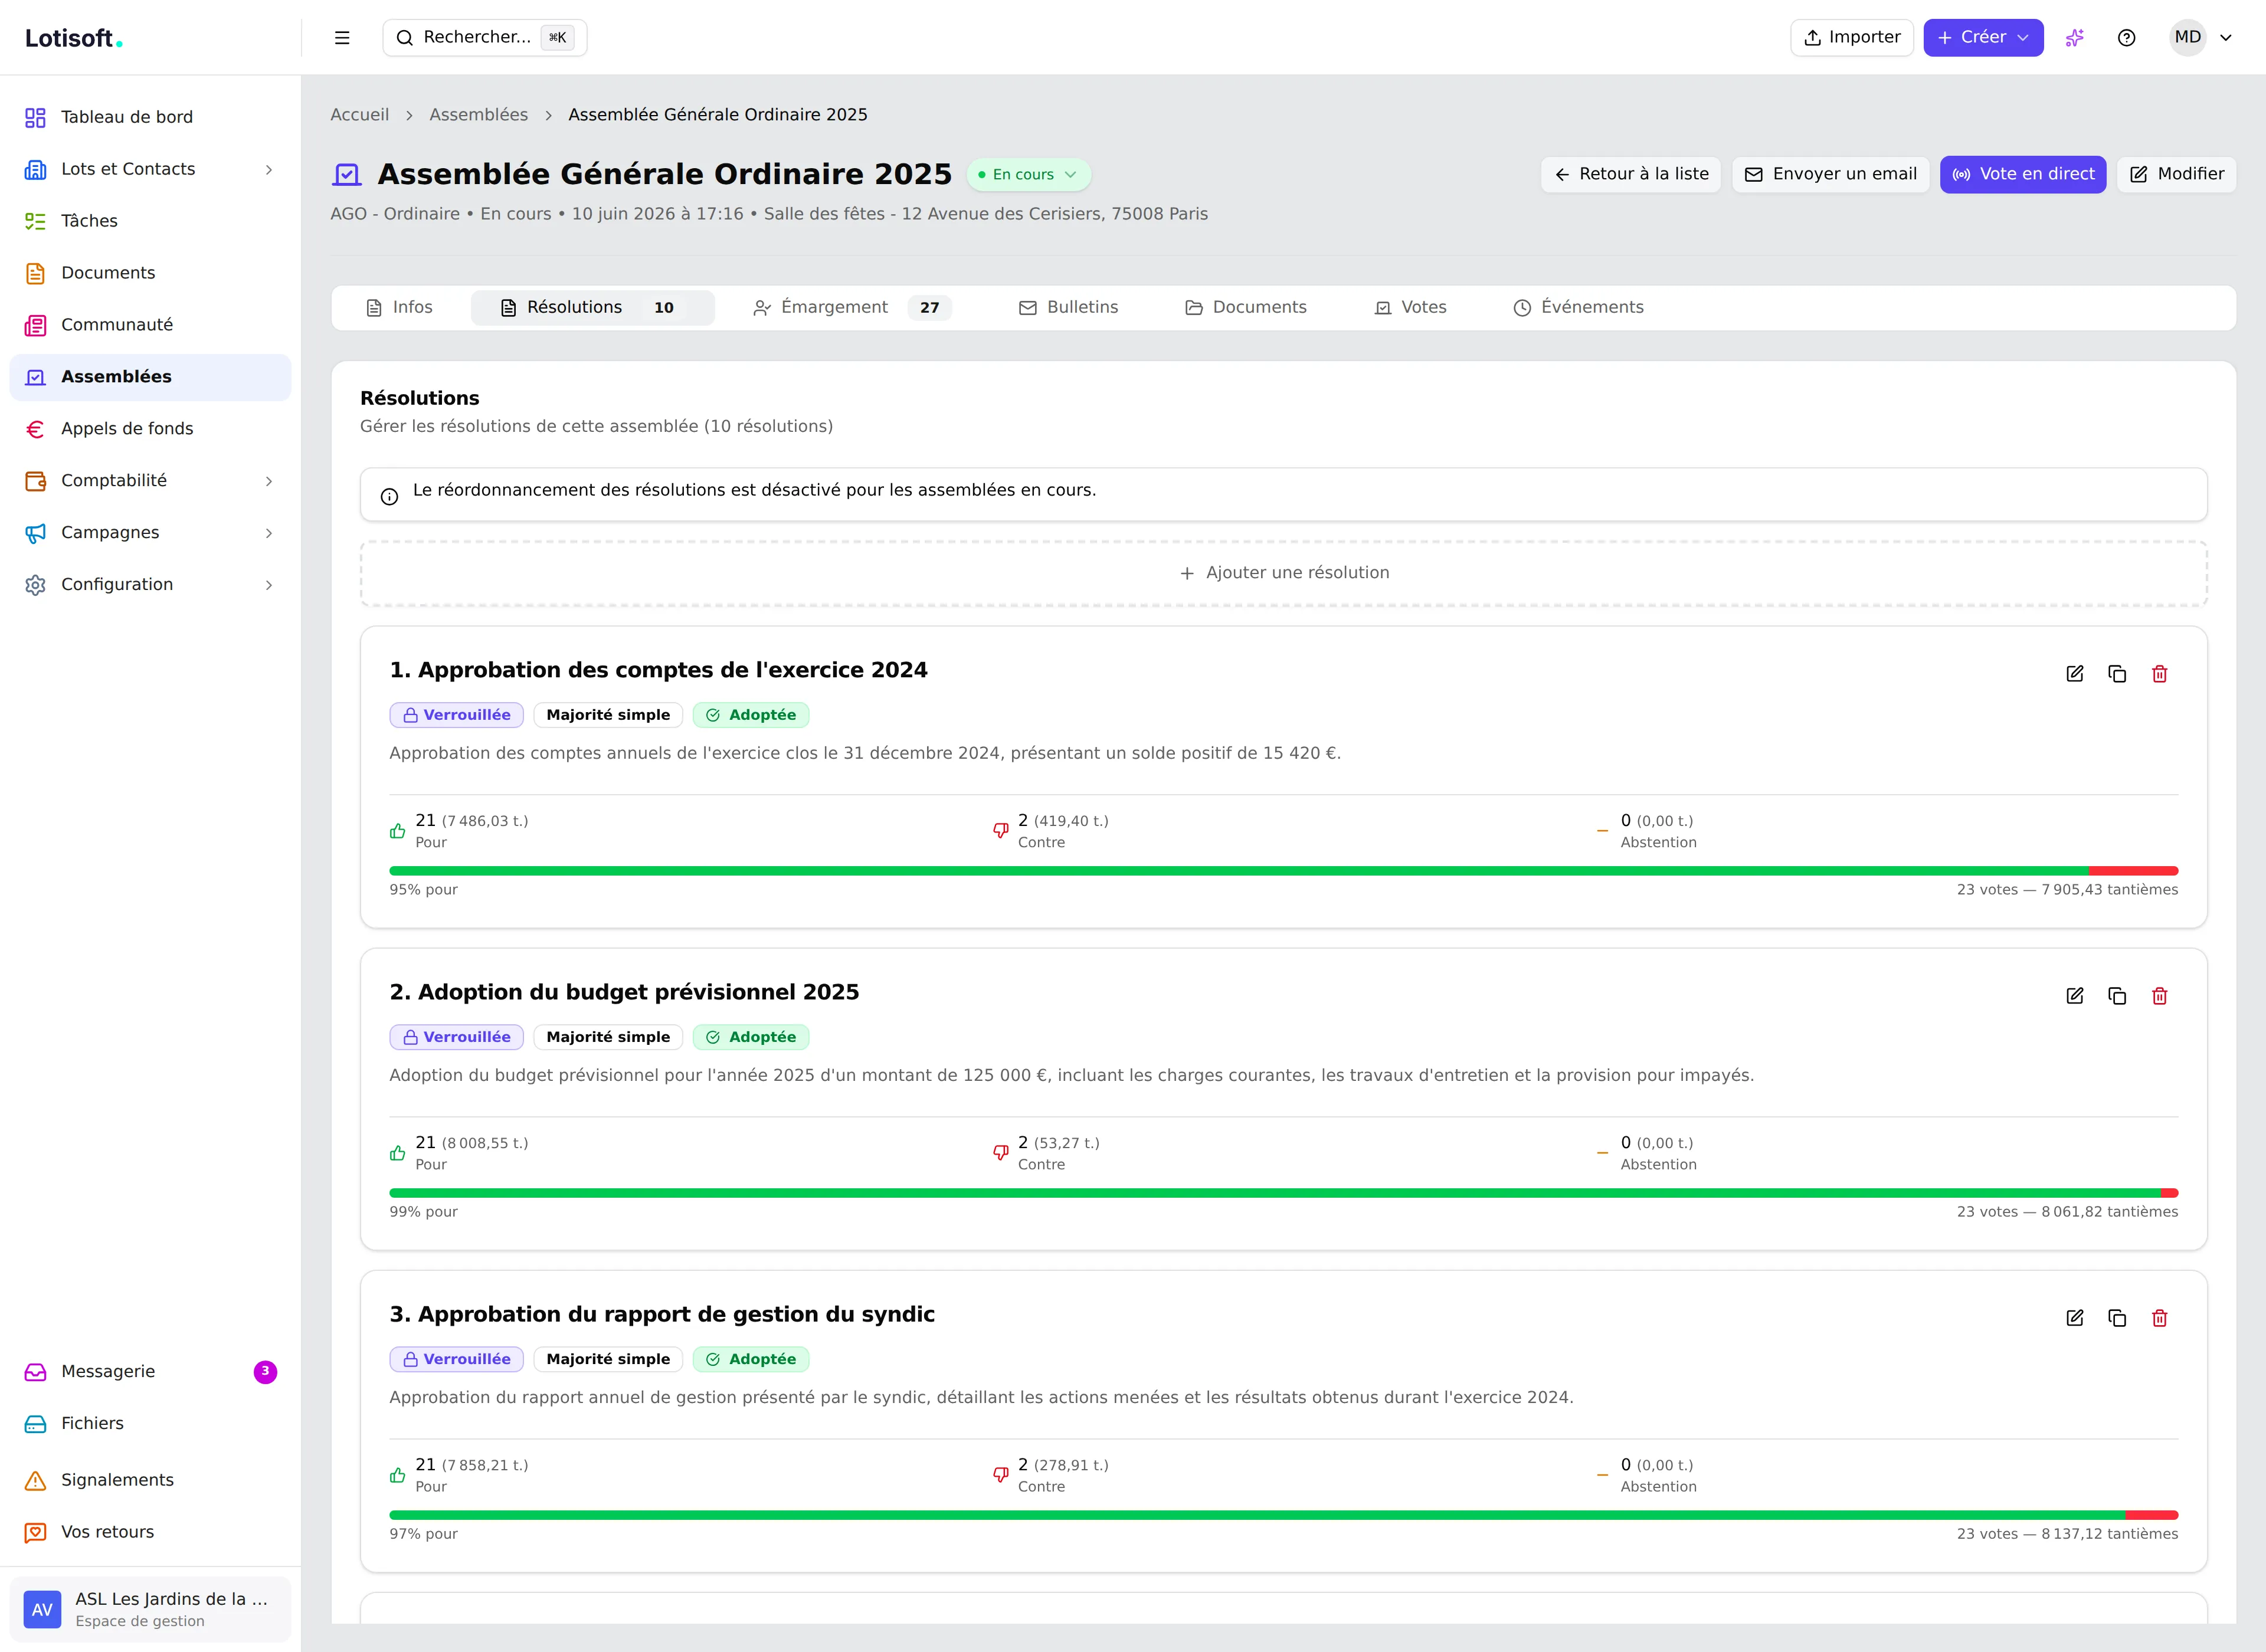Click the Signalements warning icon
Image resolution: width=2266 pixels, height=1652 pixels.
(x=35, y=1481)
